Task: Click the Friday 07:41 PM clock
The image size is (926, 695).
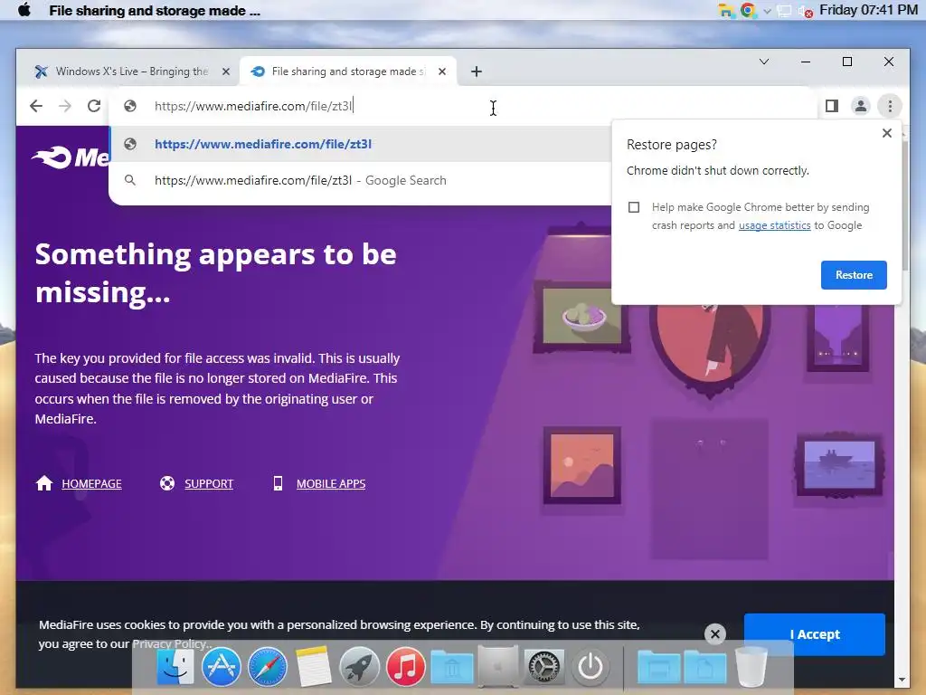Action: tap(868, 10)
